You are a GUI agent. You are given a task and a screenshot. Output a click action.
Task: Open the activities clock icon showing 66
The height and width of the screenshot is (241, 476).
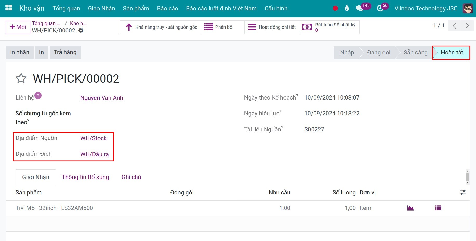(x=382, y=8)
